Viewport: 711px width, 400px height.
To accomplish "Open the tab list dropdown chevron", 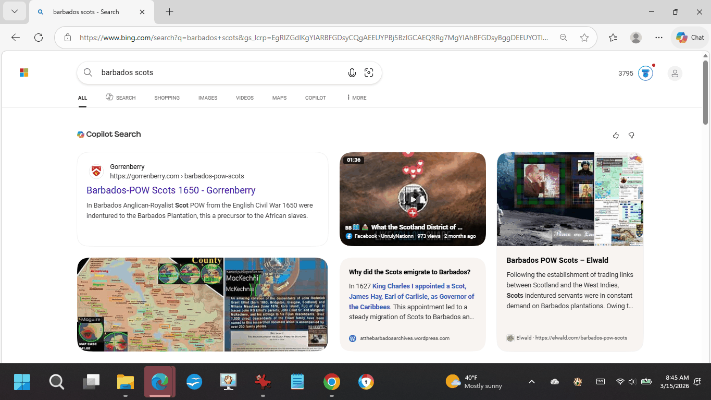I will tap(15, 12).
